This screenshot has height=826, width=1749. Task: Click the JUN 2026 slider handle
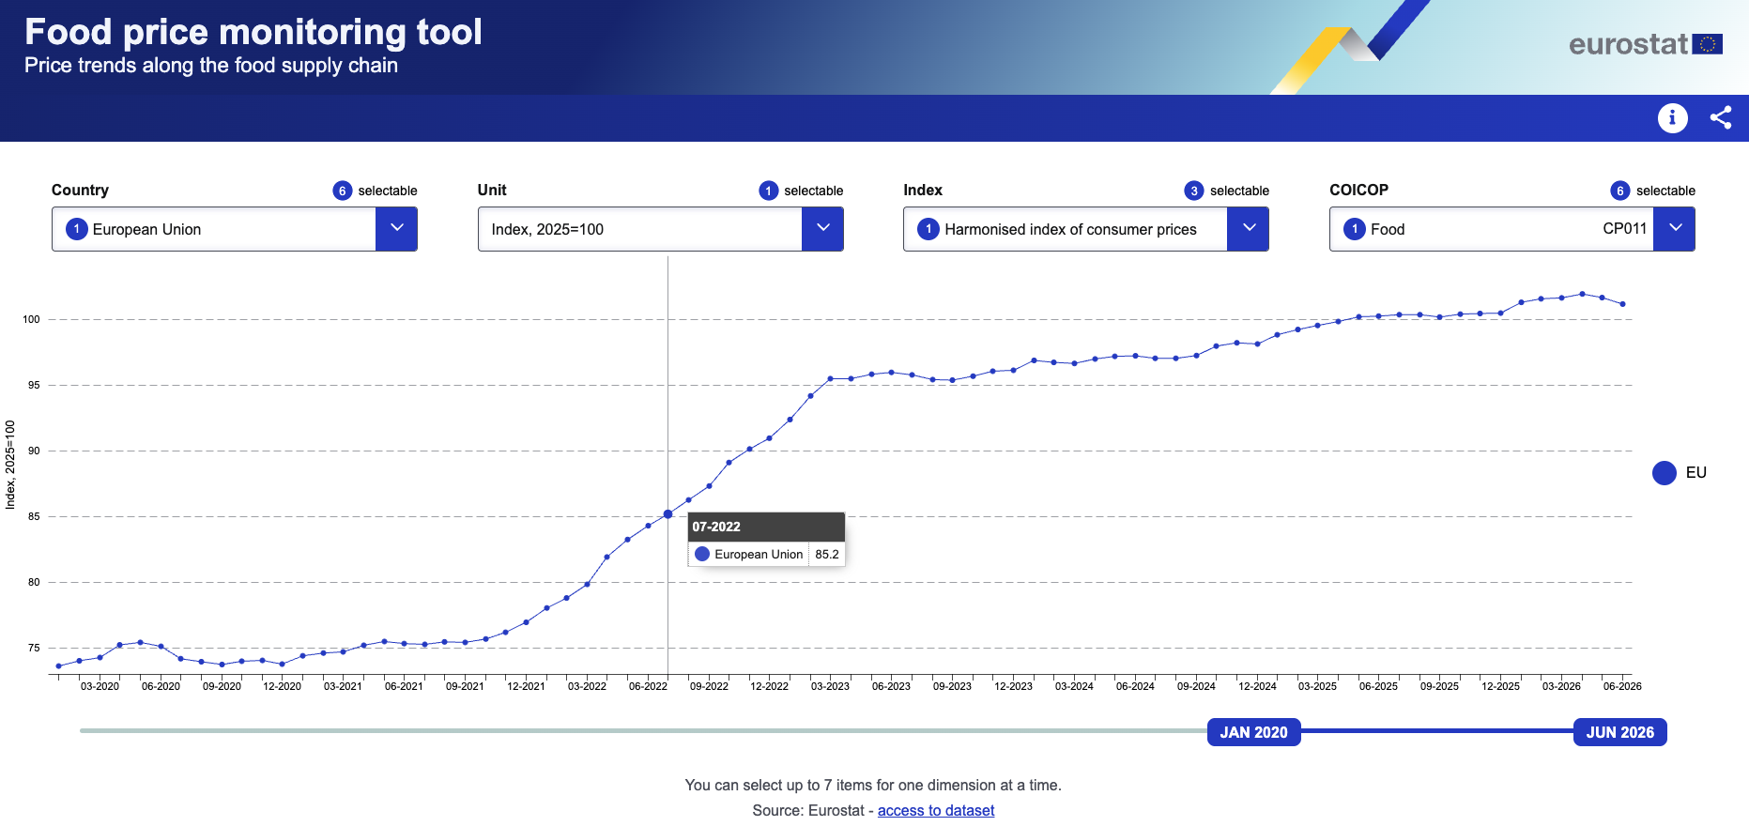tap(1620, 732)
